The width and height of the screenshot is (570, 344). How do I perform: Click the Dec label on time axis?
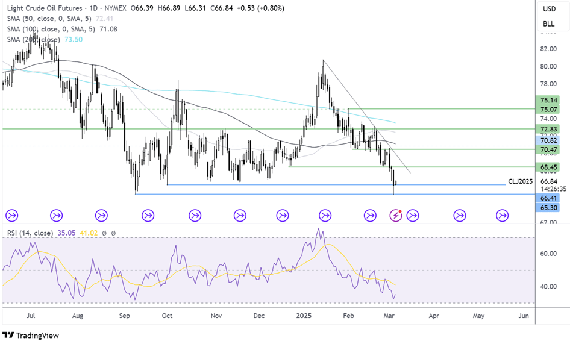pos(259,316)
